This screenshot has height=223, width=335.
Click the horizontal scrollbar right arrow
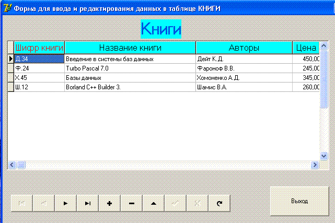(315, 165)
